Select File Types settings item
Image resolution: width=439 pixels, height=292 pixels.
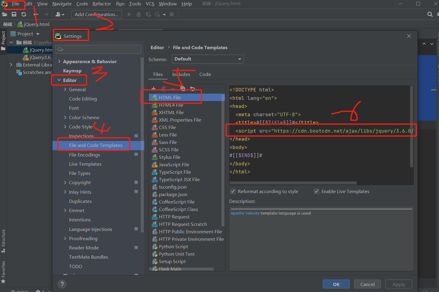(80, 173)
